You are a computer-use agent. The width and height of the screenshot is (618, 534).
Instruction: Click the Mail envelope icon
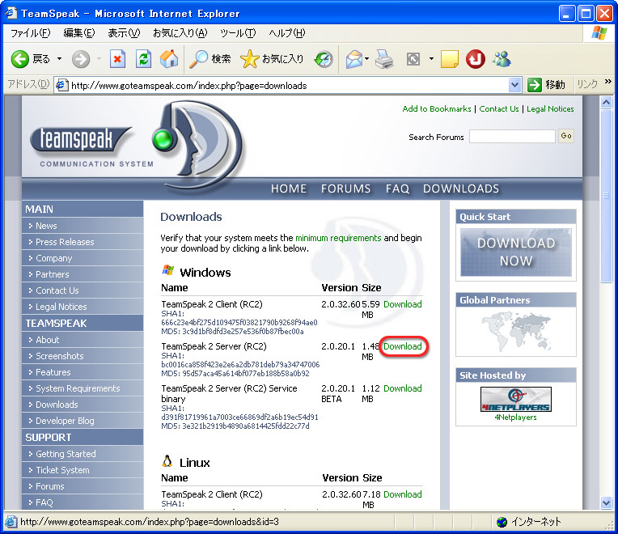tap(354, 60)
